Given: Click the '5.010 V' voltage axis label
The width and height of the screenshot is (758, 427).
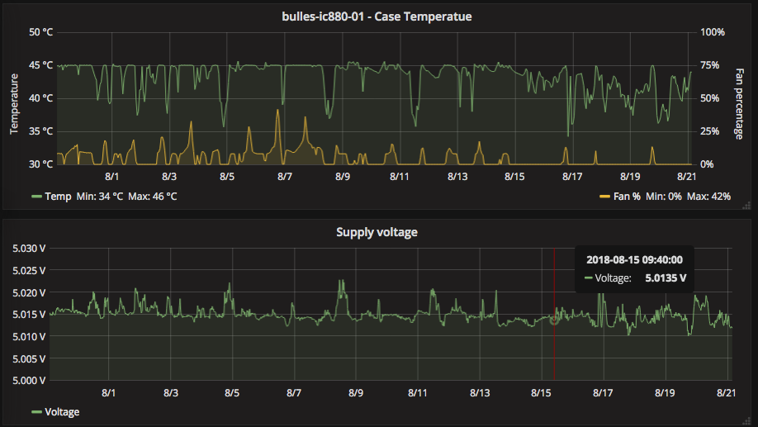Looking at the screenshot, I should tap(29, 337).
